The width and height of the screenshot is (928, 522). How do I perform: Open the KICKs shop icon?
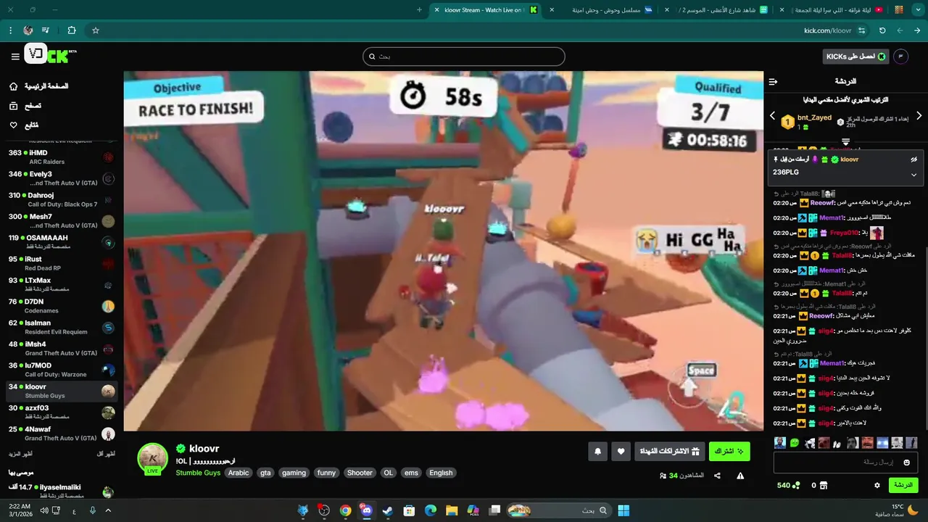coord(823,485)
